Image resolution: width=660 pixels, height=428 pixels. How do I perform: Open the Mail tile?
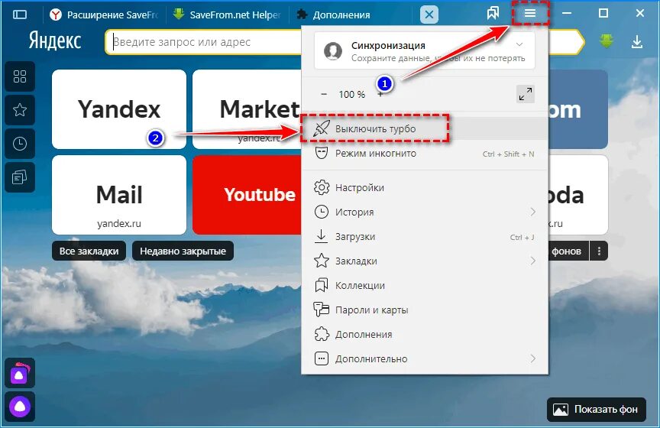[119, 195]
